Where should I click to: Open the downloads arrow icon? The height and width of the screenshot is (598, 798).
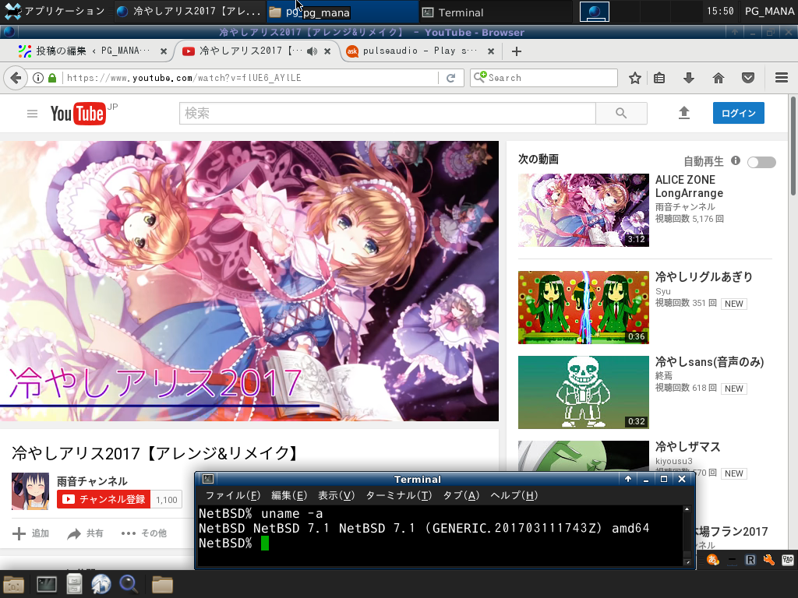(x=689, y=78)
